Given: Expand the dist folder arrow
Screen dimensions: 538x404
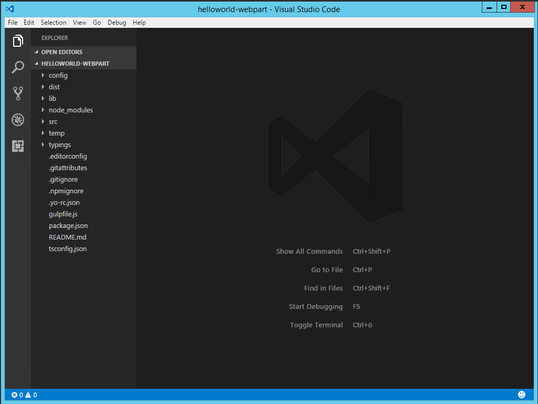Looking at the screenshot, I should [x=43, y=87].
